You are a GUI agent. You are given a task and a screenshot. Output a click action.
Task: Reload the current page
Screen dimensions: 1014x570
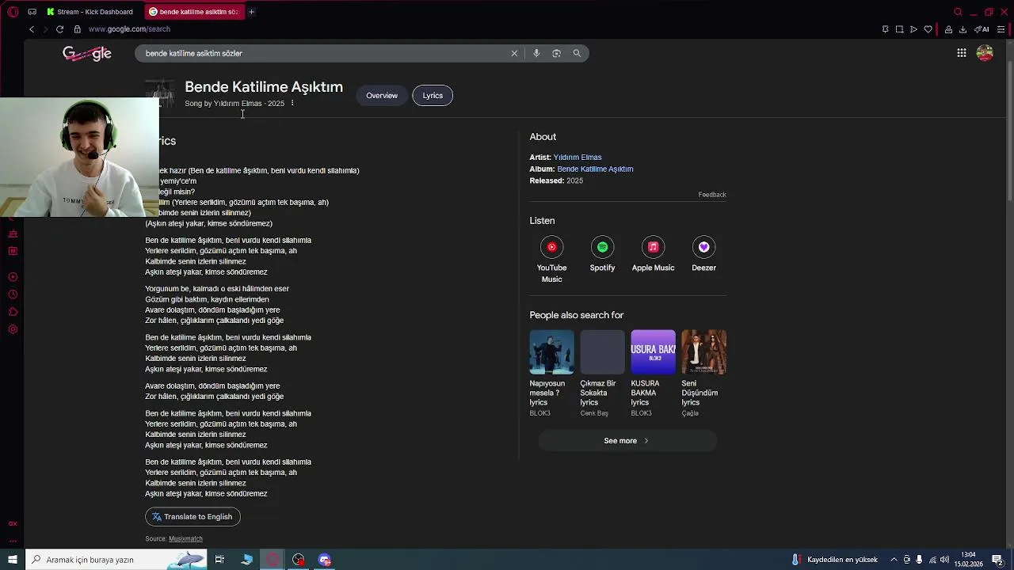point(59,29)
